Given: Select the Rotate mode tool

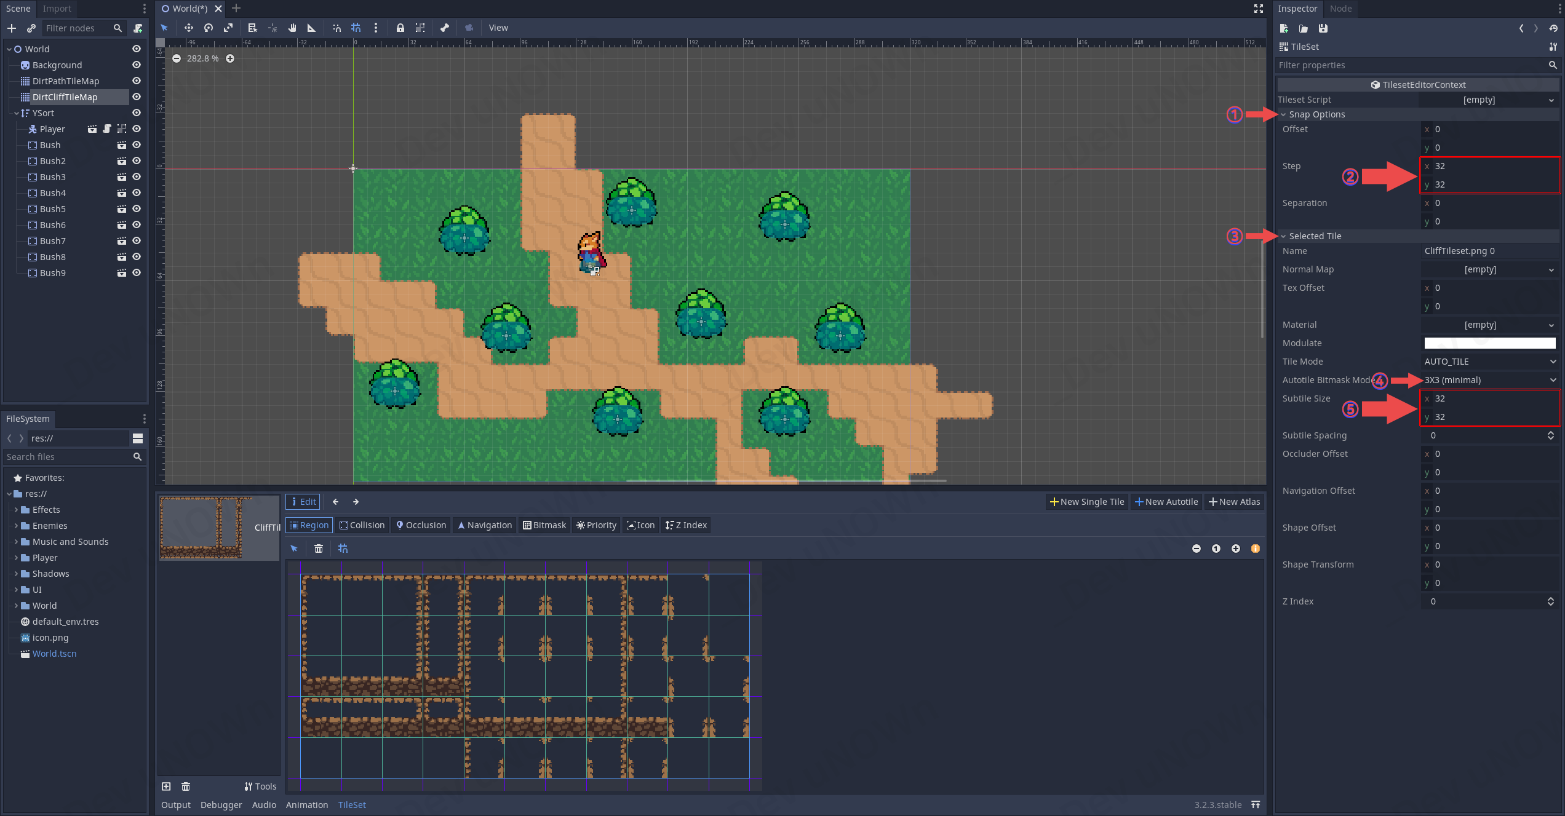Looking at the screenshot, I should [209, 28].
